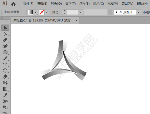Select the Artboard tool

(x=5, y=113)
